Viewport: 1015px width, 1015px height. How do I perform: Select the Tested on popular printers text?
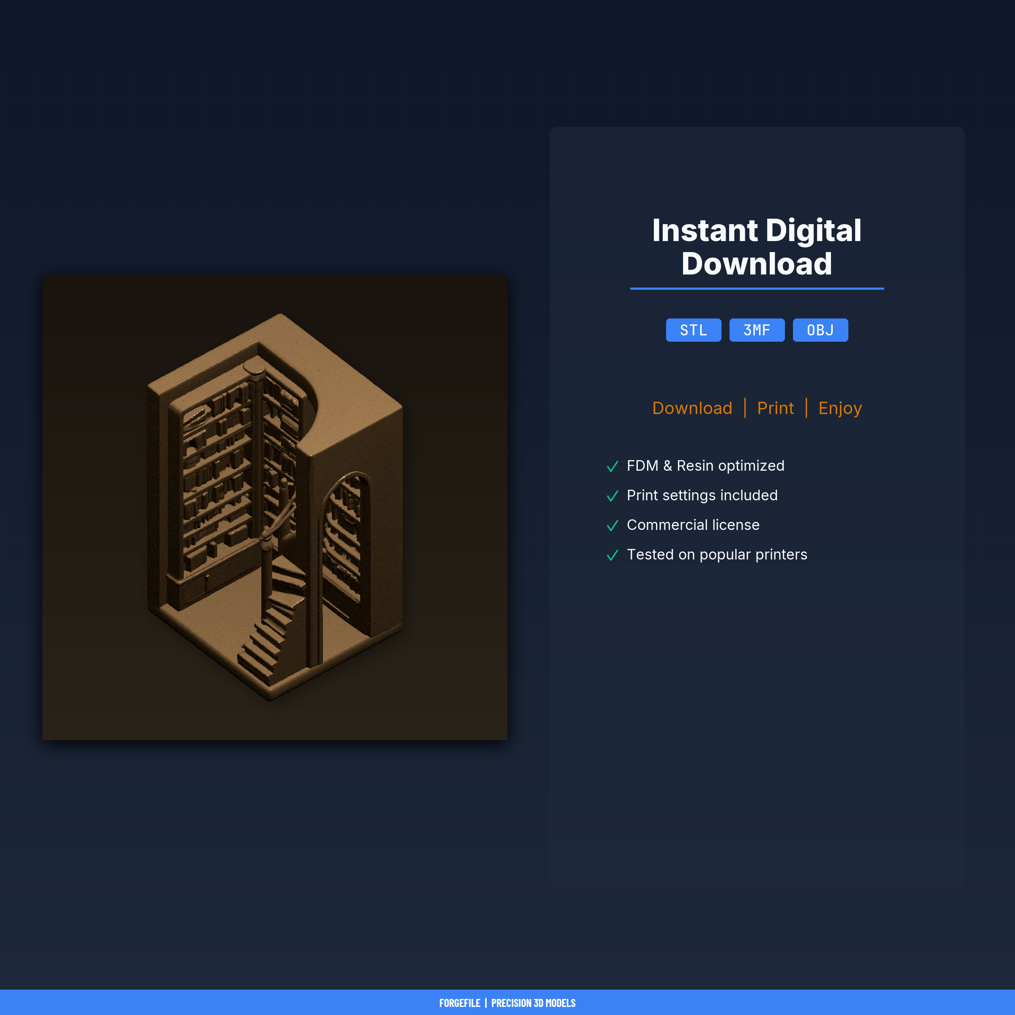click(x=716, y=554)
